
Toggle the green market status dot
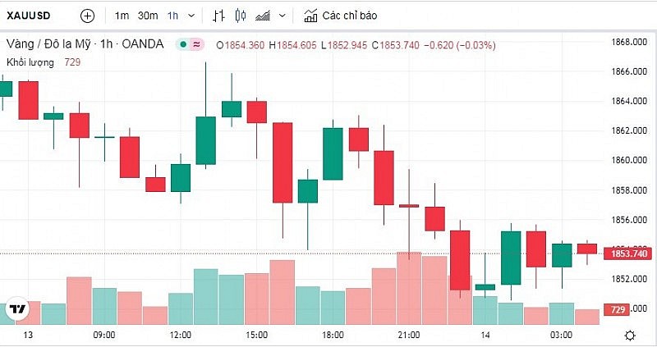click(x=184, y=44)
